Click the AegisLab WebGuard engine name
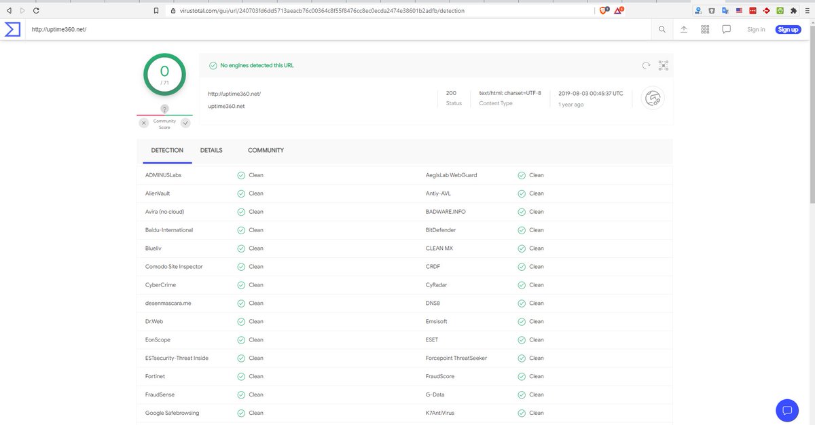The width and height of the screenshot is (815, 425). [452, 175]
